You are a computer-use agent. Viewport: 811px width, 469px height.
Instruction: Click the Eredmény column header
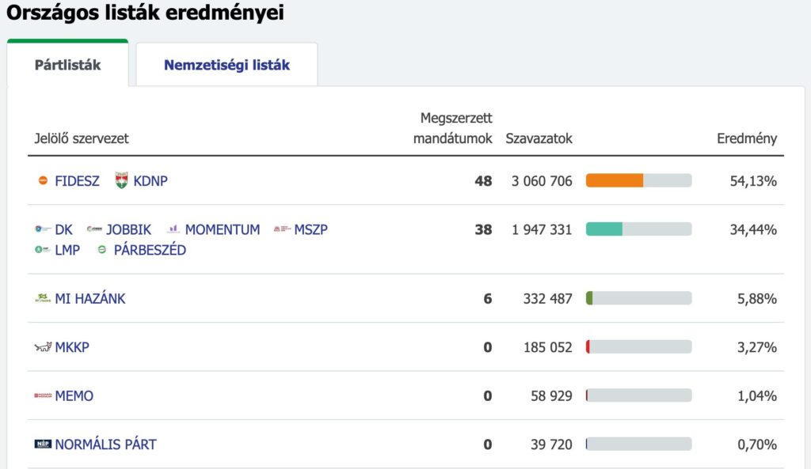pyautogui.click(x=746, y=138)
